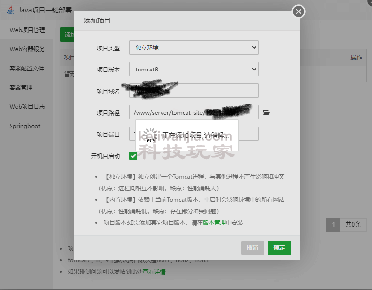This screenshot has height=290, width=372.
Task: Click page number 1 in pagination
Action: pyautogui.click(x=333, y=224)
